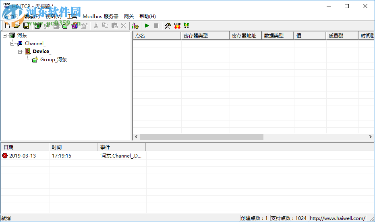
Task: Click the 就绪 status bar text
Action: click(6, 218)
